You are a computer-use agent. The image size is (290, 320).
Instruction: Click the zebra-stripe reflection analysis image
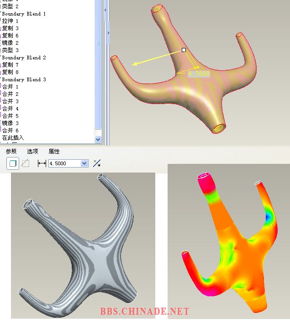click(83, 246)
